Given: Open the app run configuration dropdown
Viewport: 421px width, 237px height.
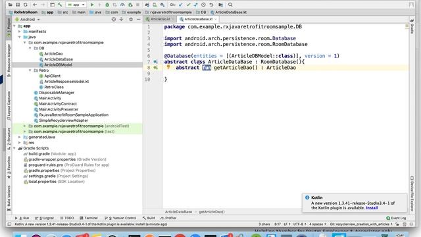Looking at the screenshot, I should tap(76, 5).
